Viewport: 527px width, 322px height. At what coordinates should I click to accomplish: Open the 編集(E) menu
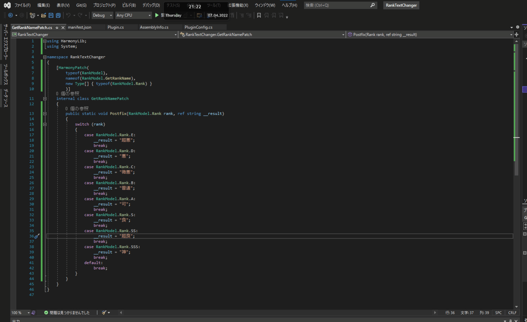(43, 5)
